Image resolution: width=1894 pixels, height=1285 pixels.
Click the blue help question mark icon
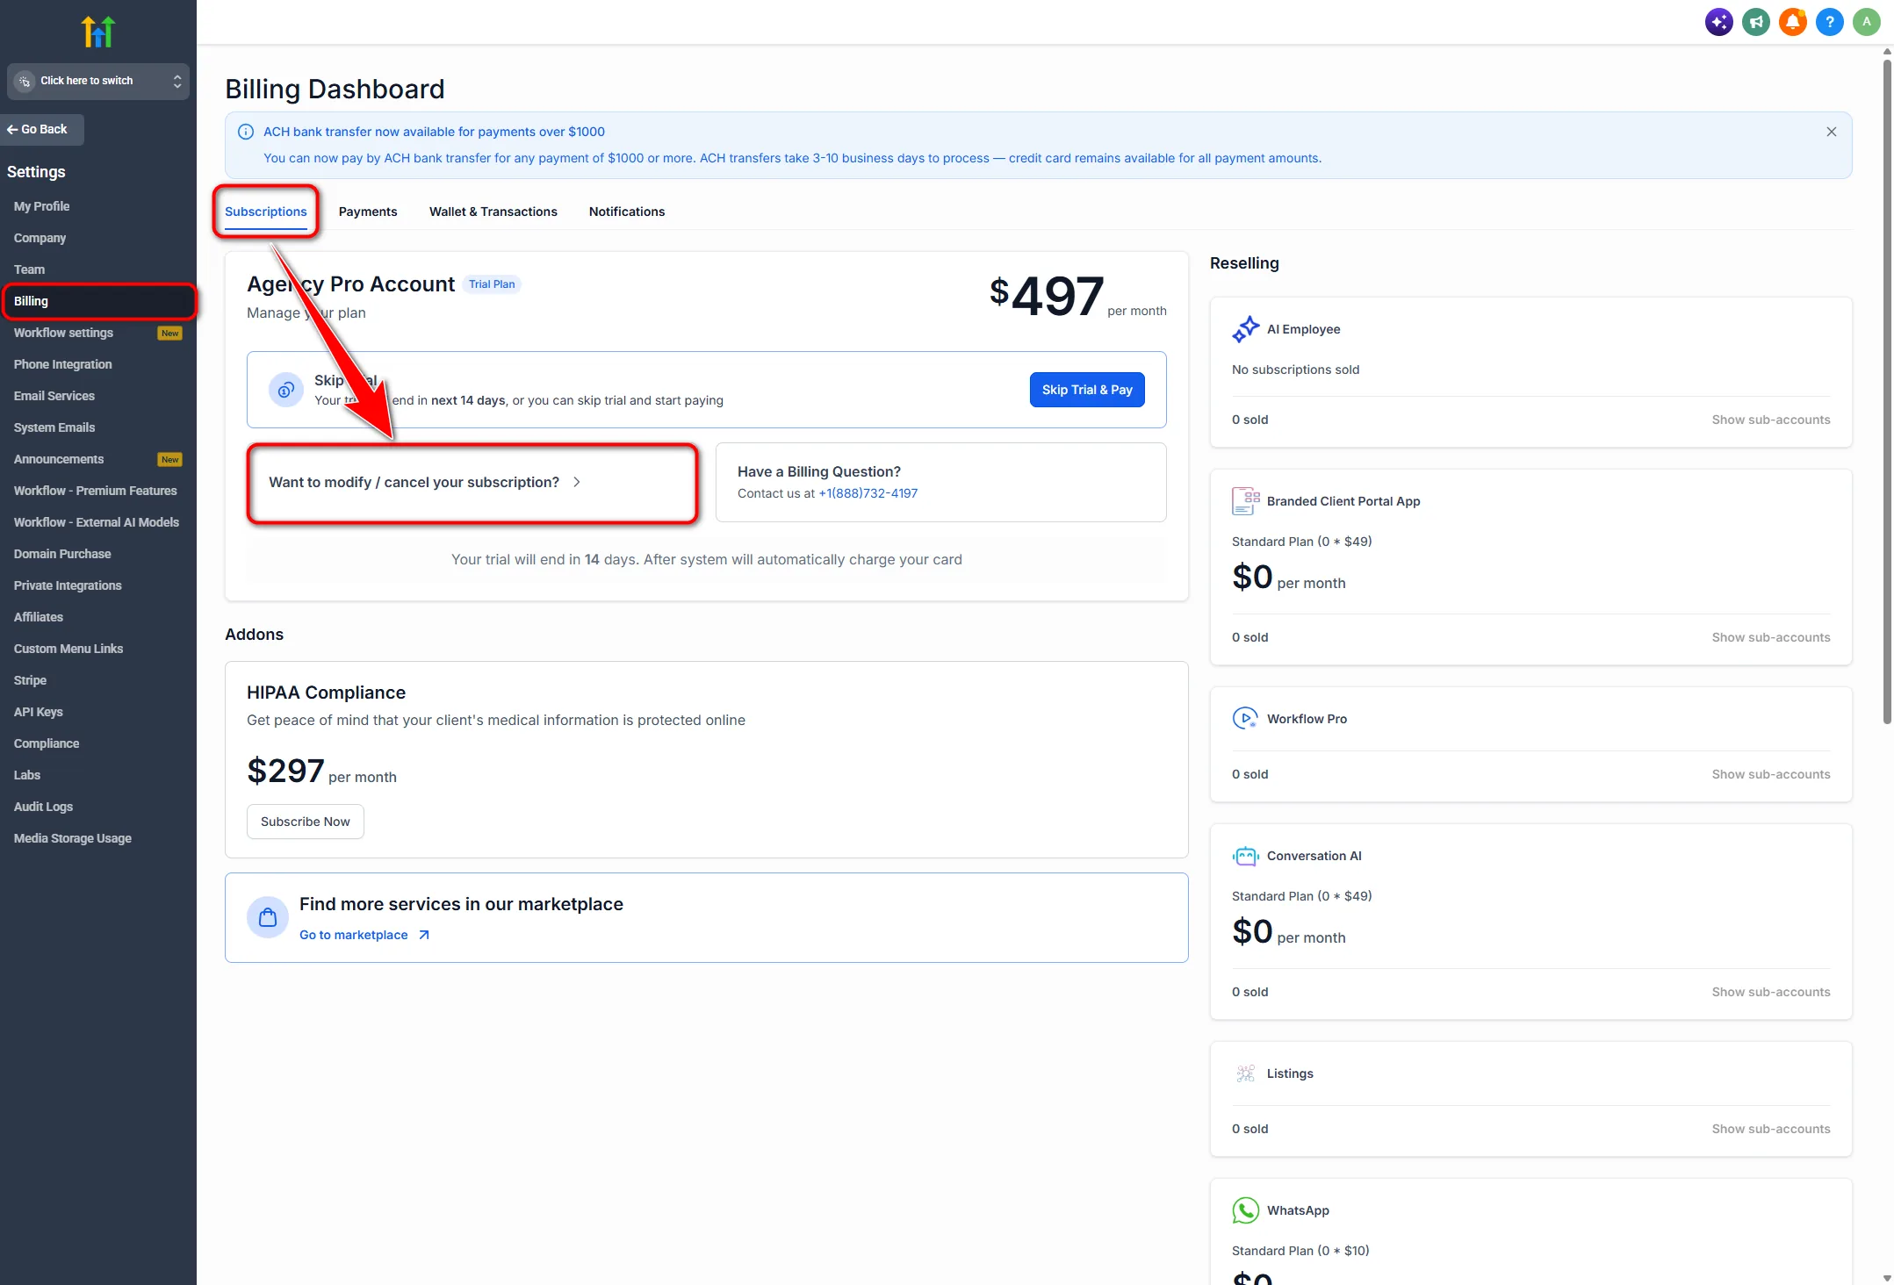1829,22
